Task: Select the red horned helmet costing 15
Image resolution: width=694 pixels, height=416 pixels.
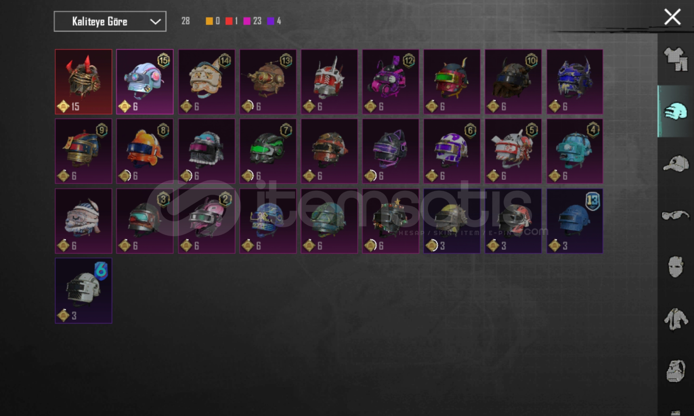Action: (x=84, y=82)
